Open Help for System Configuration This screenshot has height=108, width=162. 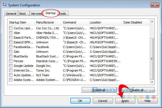pos(148,101)
